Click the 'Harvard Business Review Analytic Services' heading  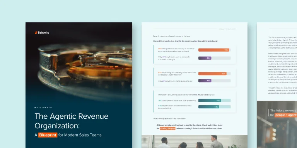(185, 41)
